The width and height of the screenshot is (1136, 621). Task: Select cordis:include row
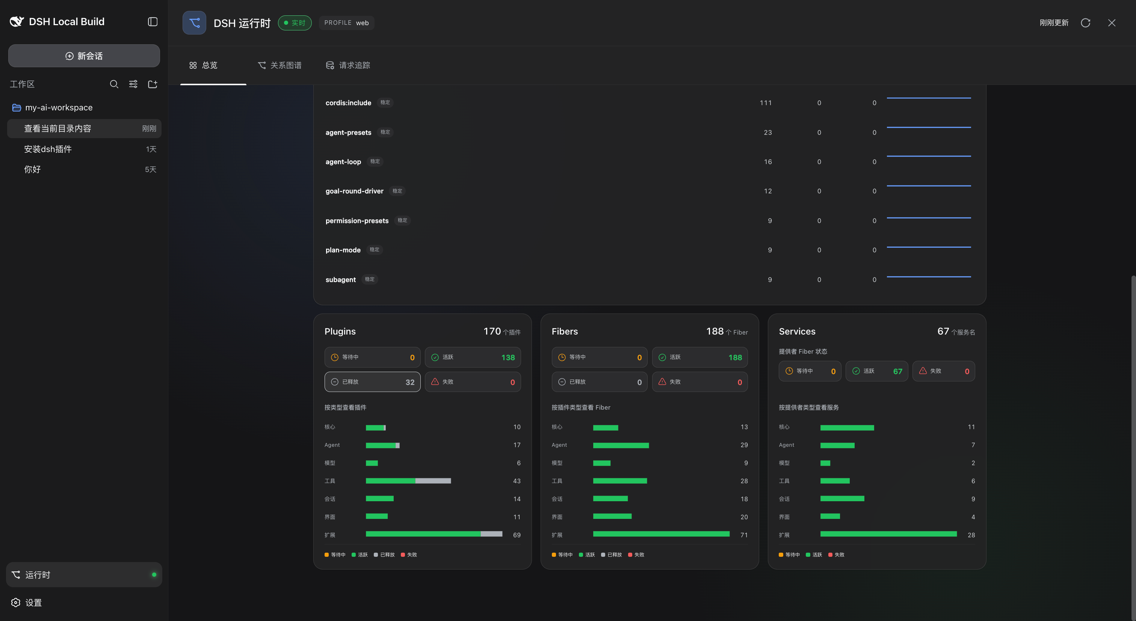[x=649, y=103]
